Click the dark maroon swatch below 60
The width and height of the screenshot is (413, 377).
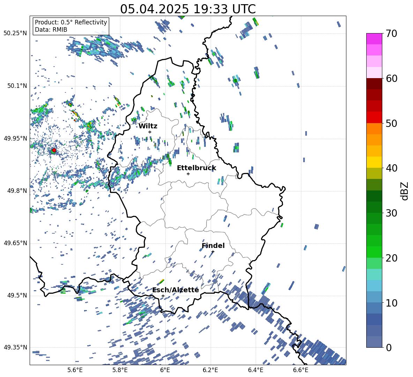374,84
